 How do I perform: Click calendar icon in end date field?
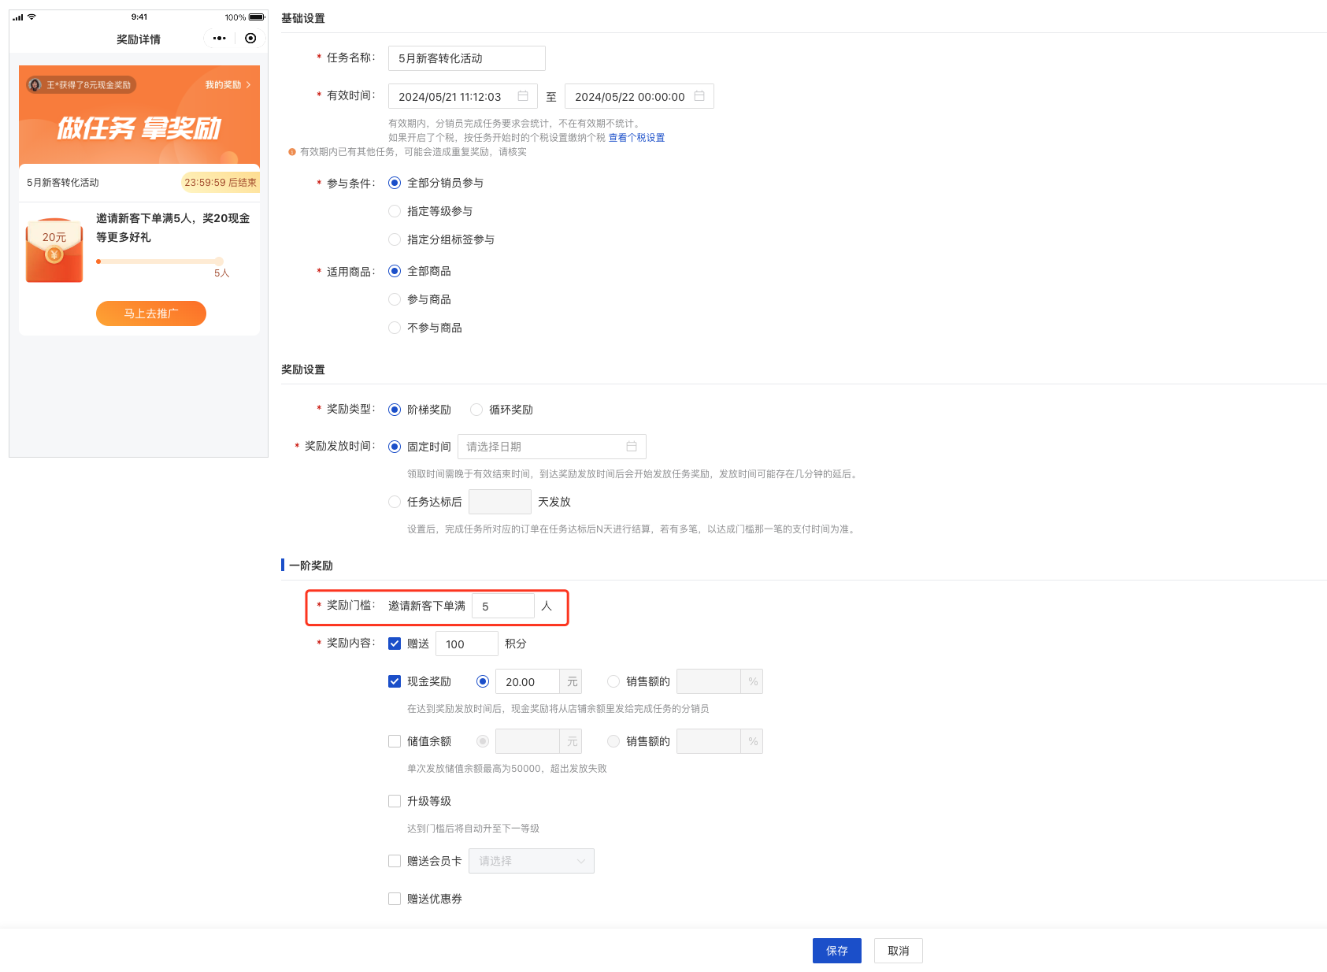pos(699,96)
